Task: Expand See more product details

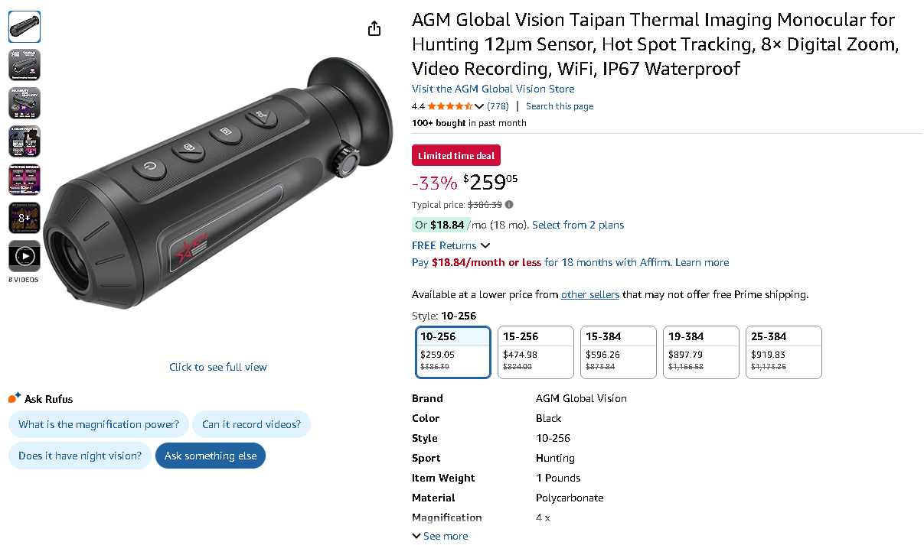Action: pos(440,536)
